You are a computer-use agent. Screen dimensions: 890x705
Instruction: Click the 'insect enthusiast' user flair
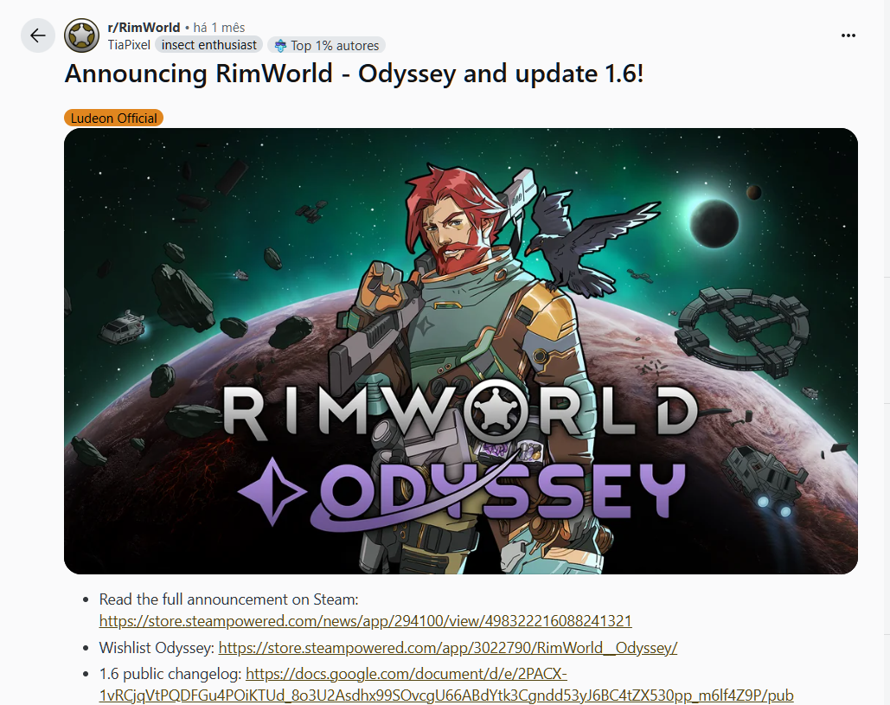(209, 45)
